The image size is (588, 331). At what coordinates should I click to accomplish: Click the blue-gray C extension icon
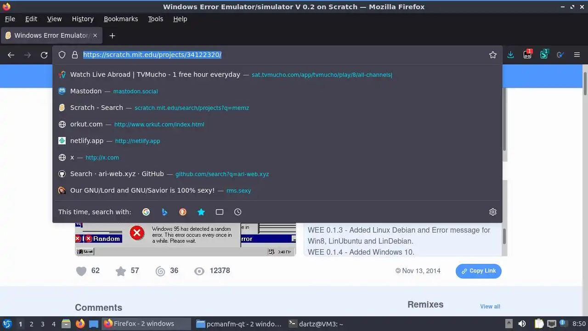(560, 55)
